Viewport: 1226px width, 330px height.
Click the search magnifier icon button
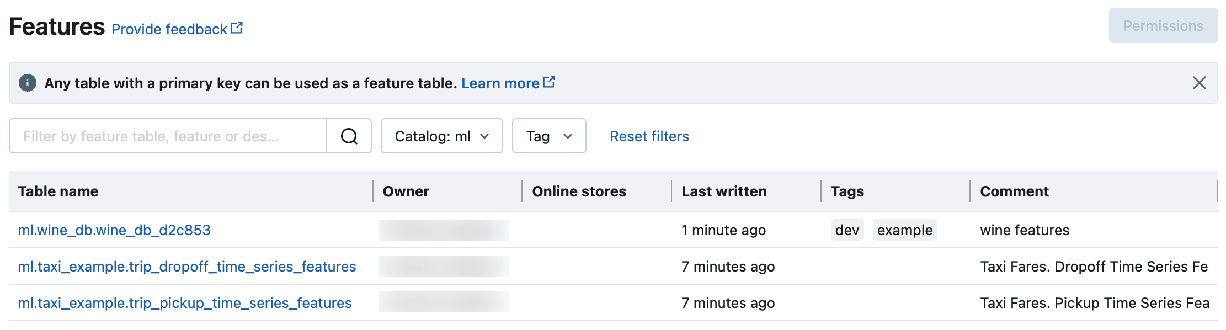coord(349,136)
